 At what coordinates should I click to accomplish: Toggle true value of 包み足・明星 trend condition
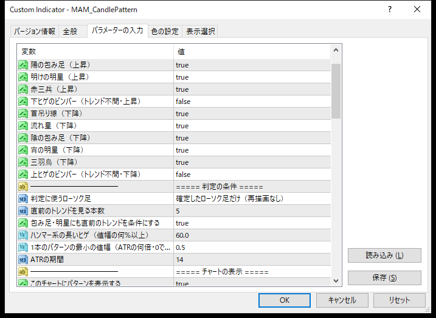(252, 223)
